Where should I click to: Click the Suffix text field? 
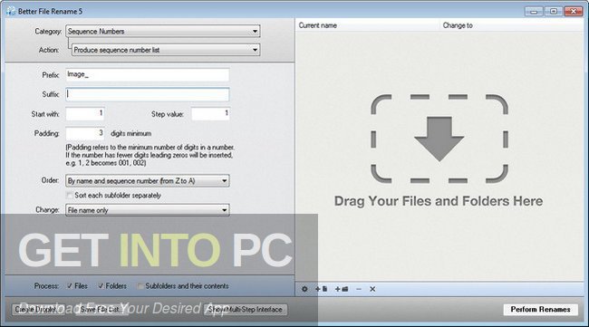[147, 94]
